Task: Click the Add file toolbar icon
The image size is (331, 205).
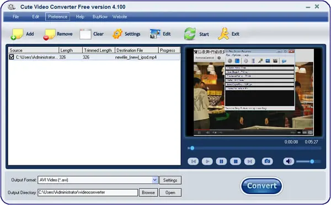Action: tap(17, 34)
